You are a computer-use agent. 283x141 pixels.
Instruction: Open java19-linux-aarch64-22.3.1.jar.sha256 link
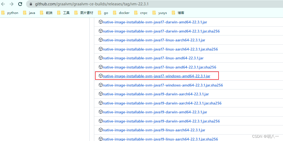click(160, 139)
